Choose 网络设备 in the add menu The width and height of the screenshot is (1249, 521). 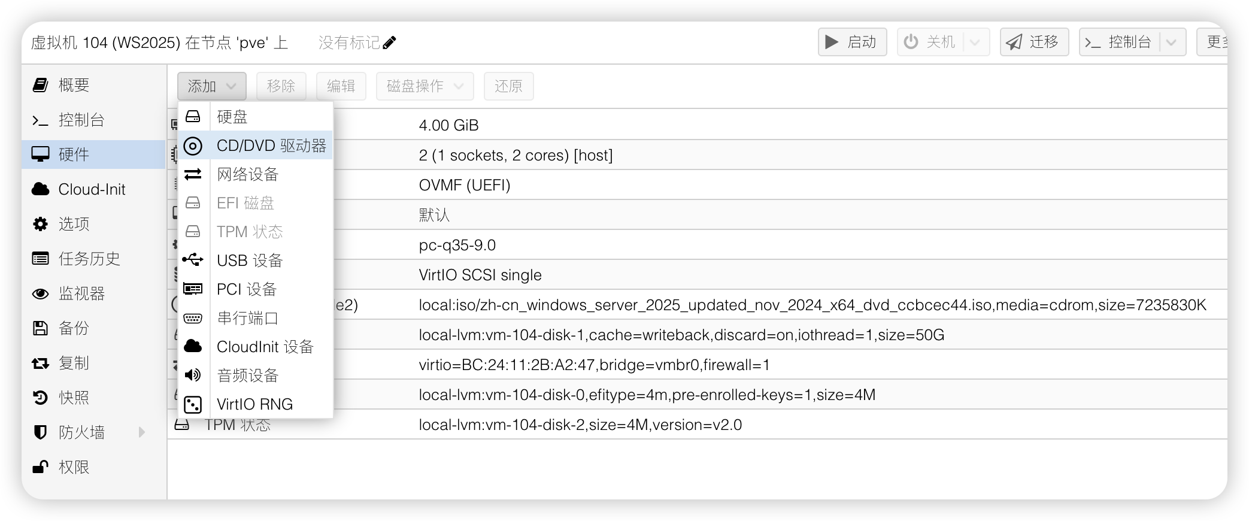coord(248,174)
